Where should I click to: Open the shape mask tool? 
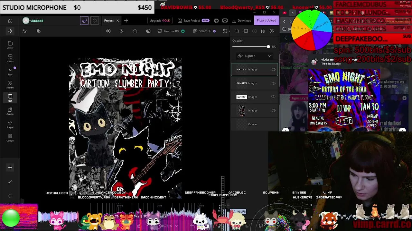point(135,31)
